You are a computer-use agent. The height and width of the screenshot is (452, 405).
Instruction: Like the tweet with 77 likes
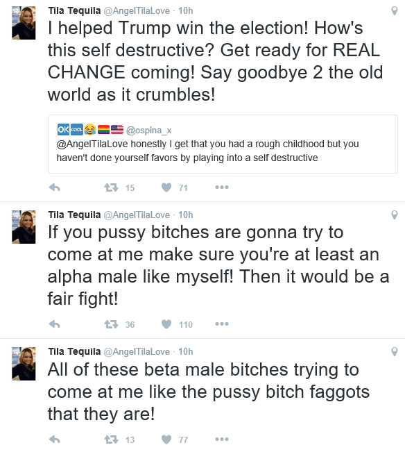[x=166, y=440]
